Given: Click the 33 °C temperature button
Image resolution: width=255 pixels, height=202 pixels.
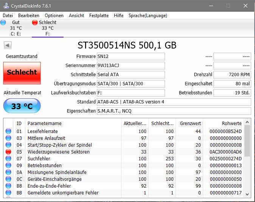Looking at the screenshot, I should (22, 106).
